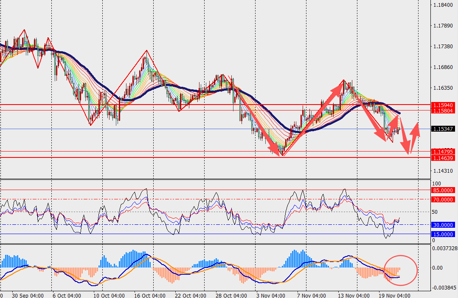Click the rightmost upward red forecast arrow
The height and width of the screenshot is (298, 458).
[x=415, y=130]
